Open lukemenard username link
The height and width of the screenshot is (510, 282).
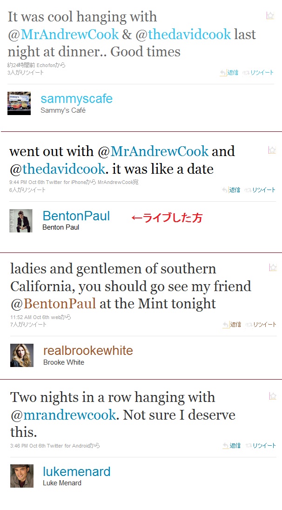click(77, 471)
